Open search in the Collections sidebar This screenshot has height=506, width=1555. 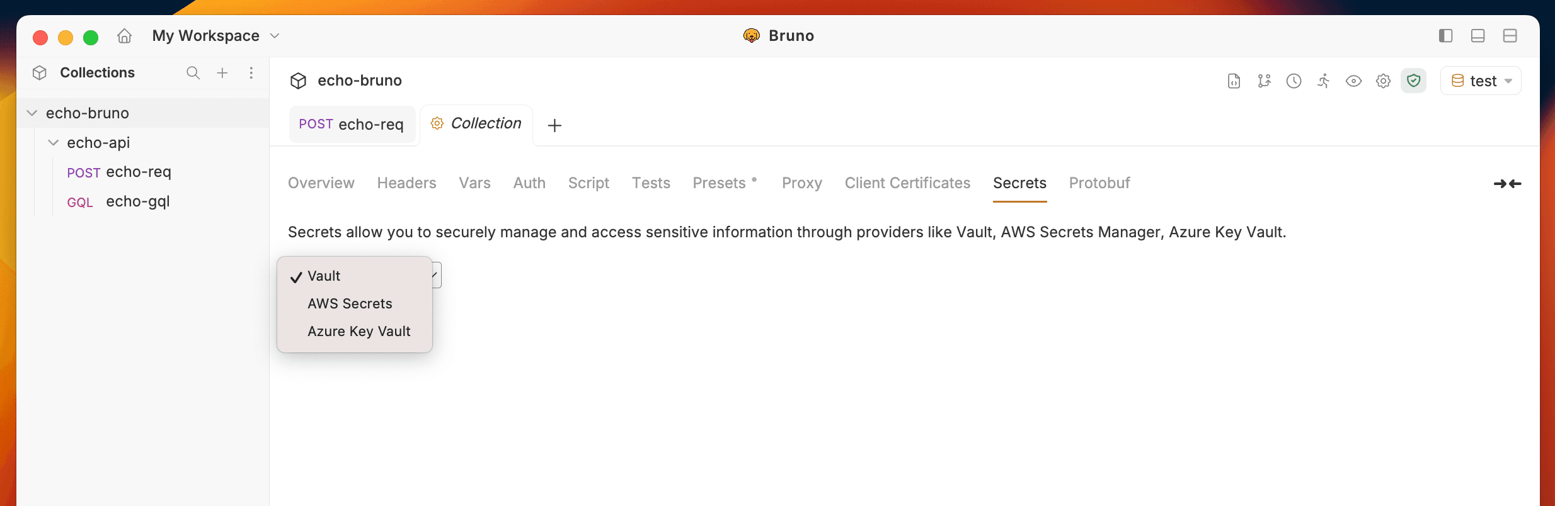193,73
